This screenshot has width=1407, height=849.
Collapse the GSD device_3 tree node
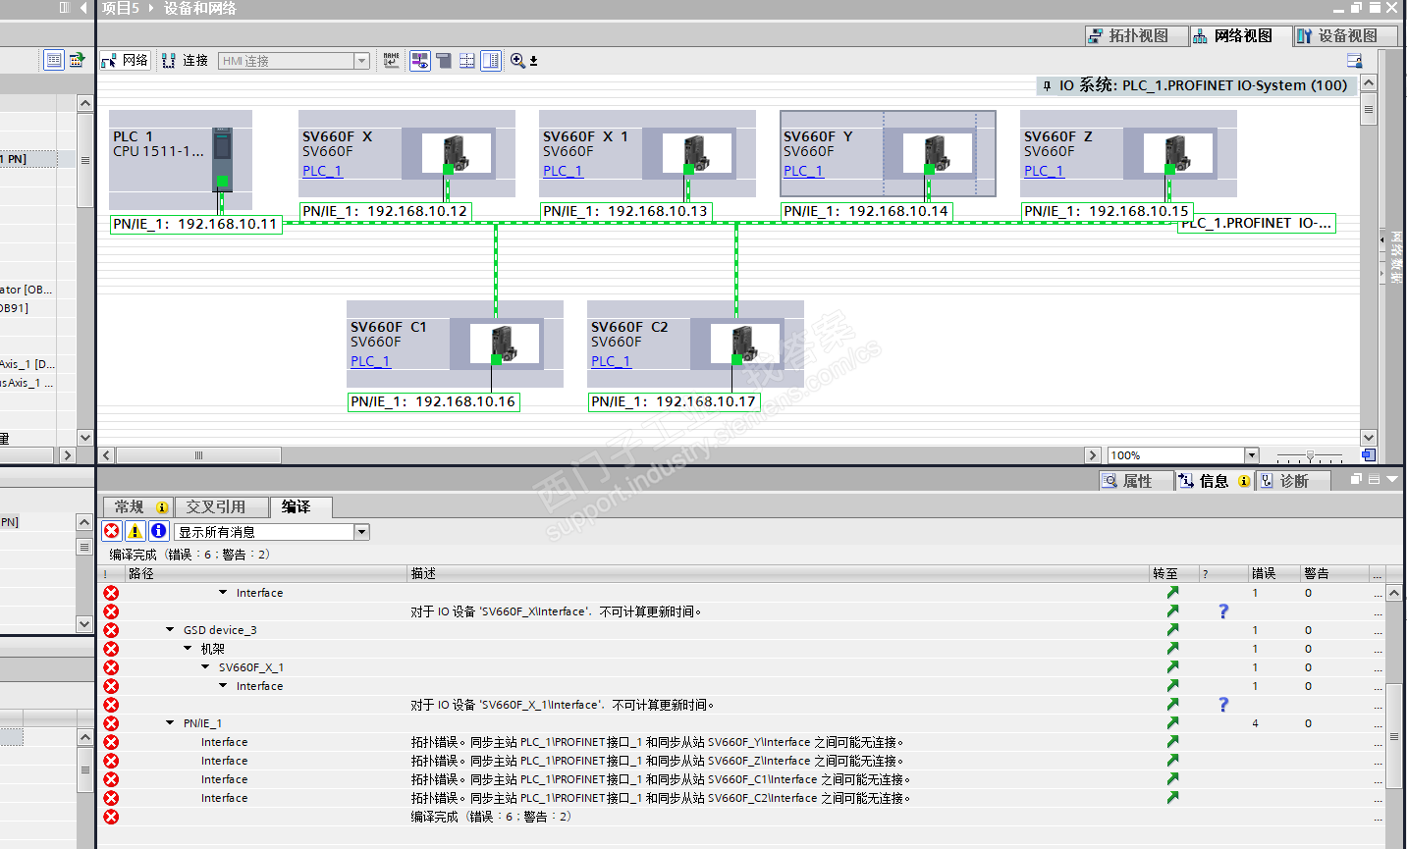(x=170, y=630)
